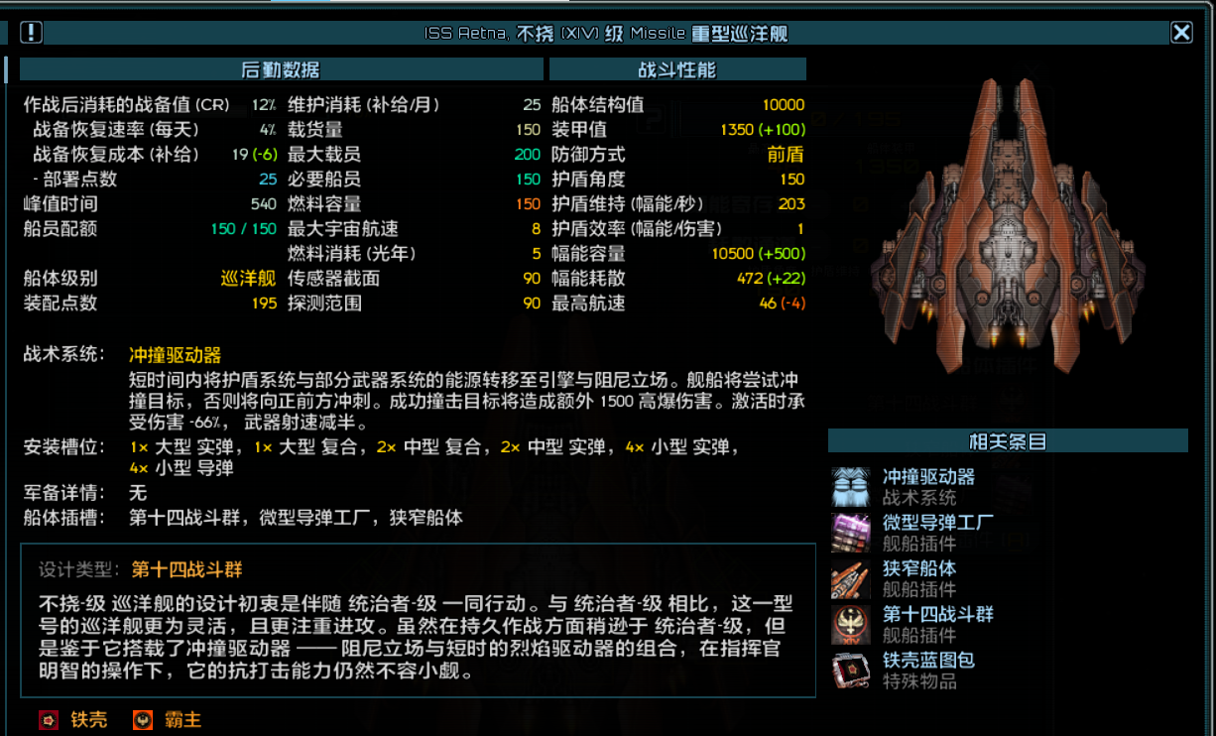Click the 相关条目 section header
Image resolution: width=1216 pixels, height=736 pixels.
tap(1008, 441)
